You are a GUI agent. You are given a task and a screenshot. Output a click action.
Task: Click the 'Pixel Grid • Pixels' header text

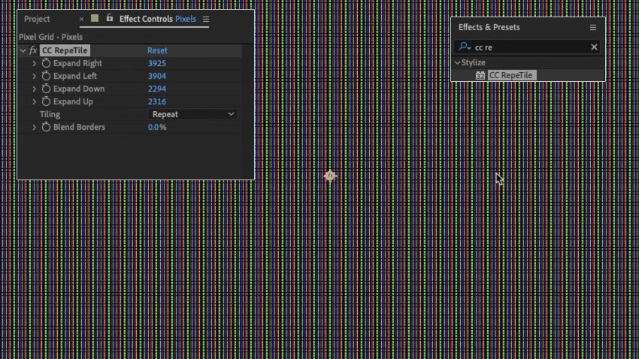[x=50, y=37]
